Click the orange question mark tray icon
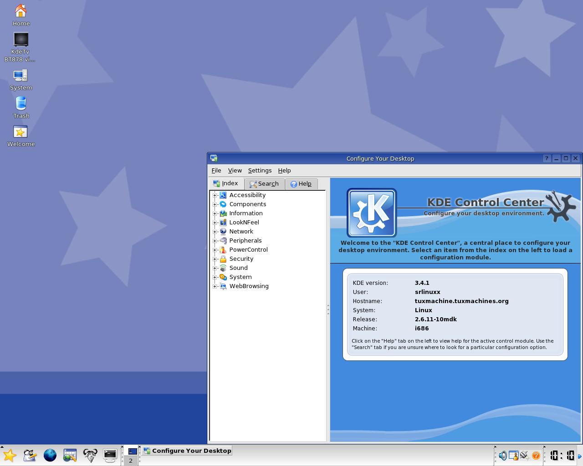The image size is (583, 466). click(x=536, y=456)
